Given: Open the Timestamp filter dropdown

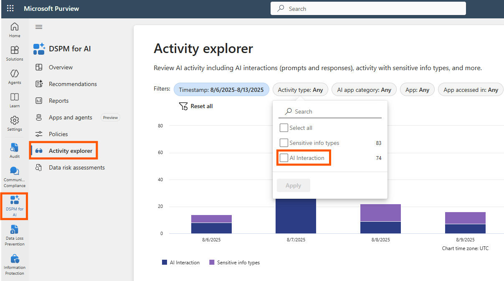Looking at the screenshot, I should (222, 90).
